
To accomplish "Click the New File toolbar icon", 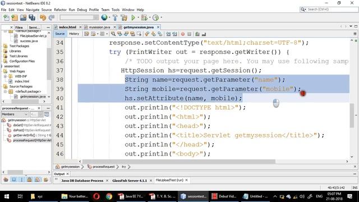I will coord(6,17).
